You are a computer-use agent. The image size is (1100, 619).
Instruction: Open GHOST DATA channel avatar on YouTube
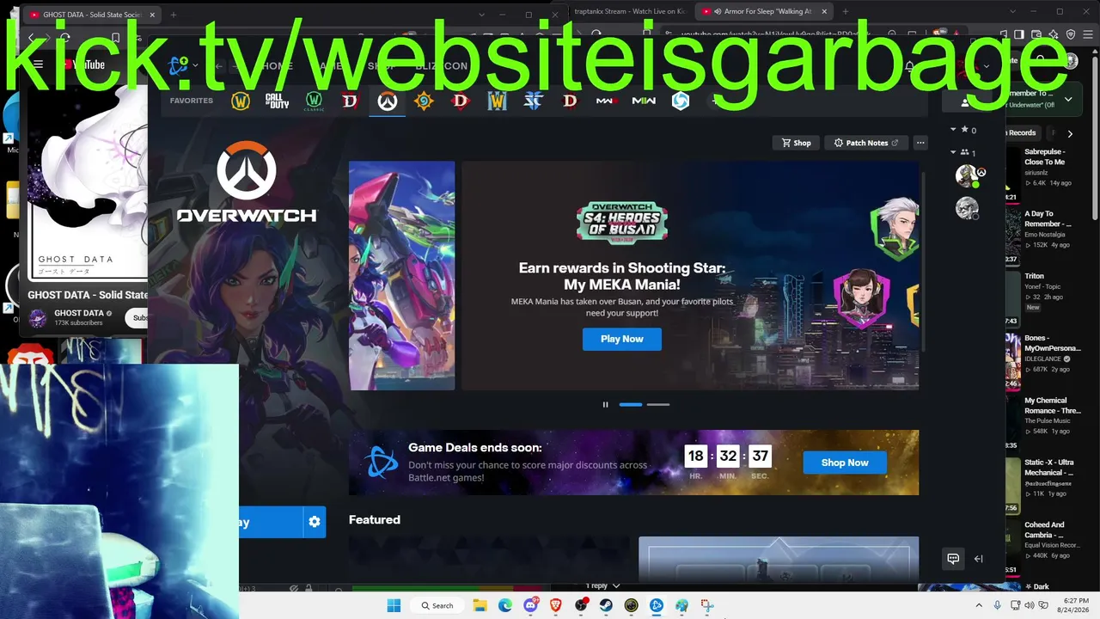click(x=38, y=318)
